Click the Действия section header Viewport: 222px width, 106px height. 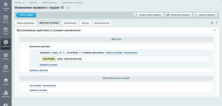click(116, 39)
